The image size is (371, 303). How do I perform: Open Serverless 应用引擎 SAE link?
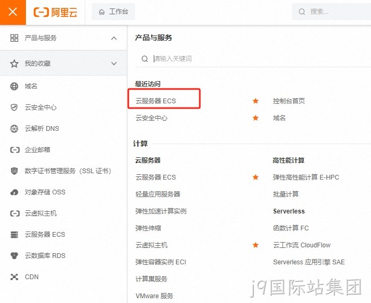[309, 262]
